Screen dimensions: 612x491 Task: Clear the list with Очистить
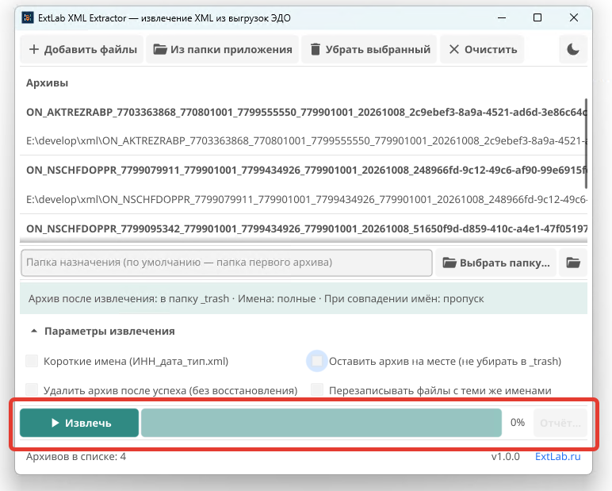pyautogui.click(x=482, y=50)
